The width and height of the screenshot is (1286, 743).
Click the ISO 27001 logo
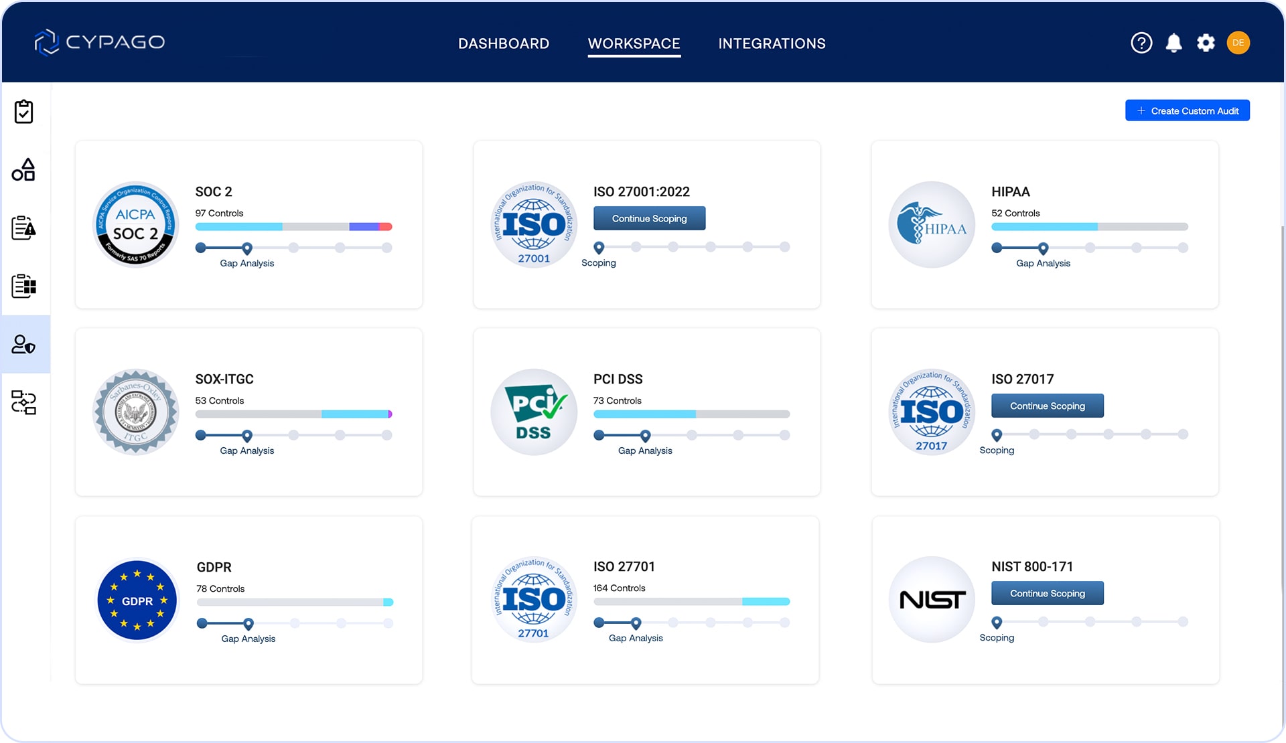point(534,224)
